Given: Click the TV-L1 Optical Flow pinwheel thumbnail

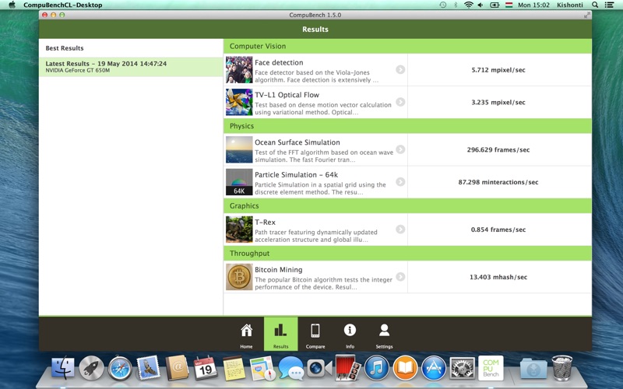Looking at the screenshot, I should tap(239, 102).
